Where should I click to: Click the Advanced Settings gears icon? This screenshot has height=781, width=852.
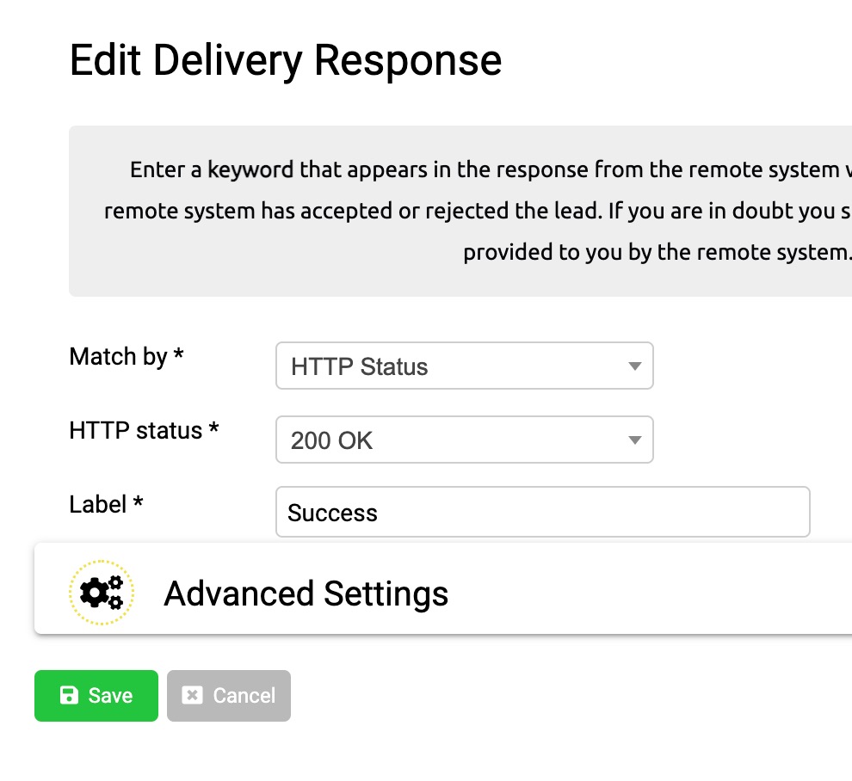tap(101, 592)
